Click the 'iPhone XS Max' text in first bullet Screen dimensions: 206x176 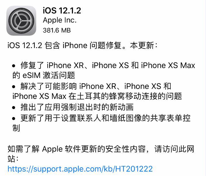pos(168,65)
